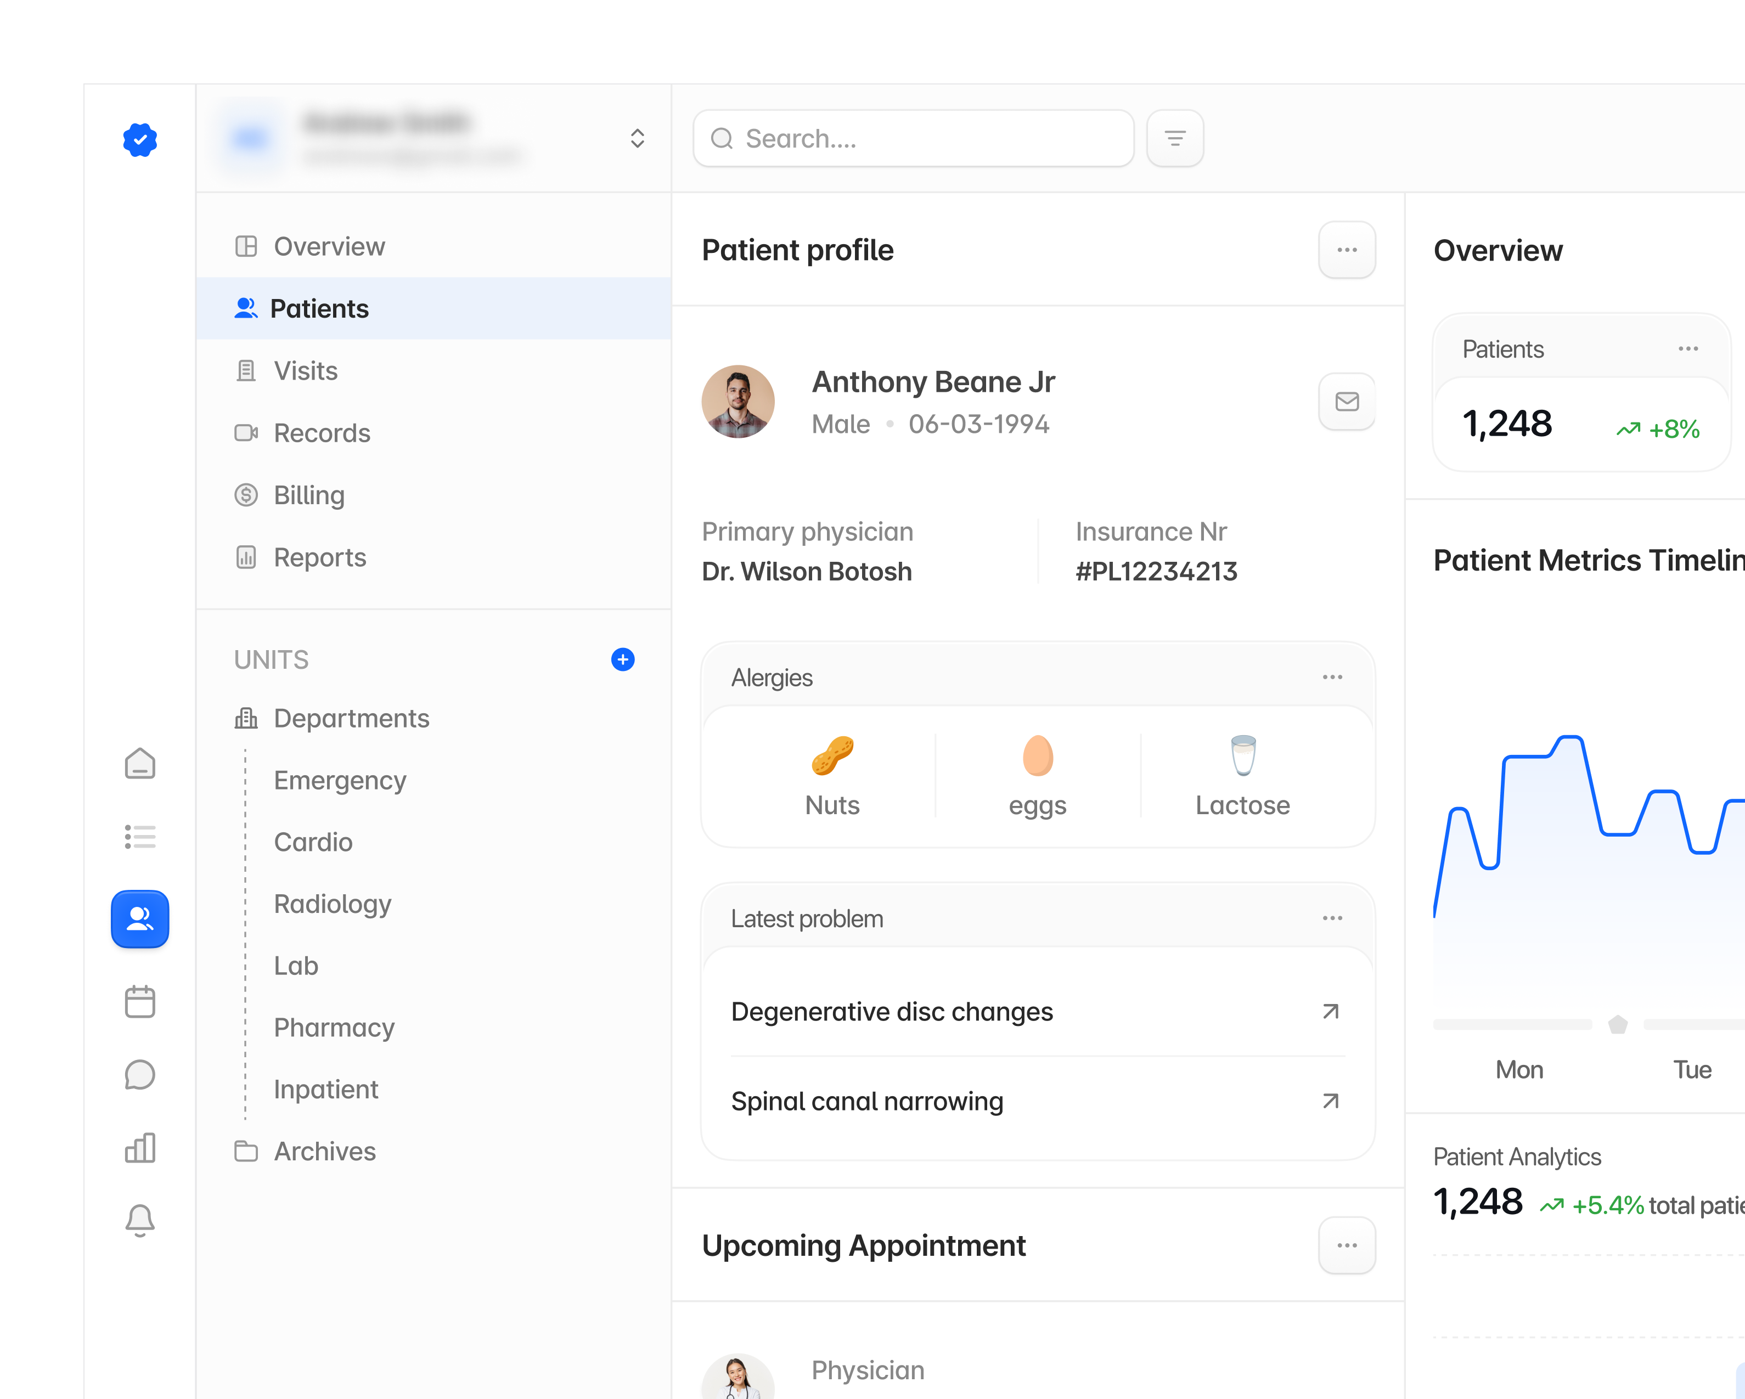Image resolution: width=1745 pixels, height=1399 pixels.
Task: Click the timeline slider marker above Mon
Action: [1618, 1024]
